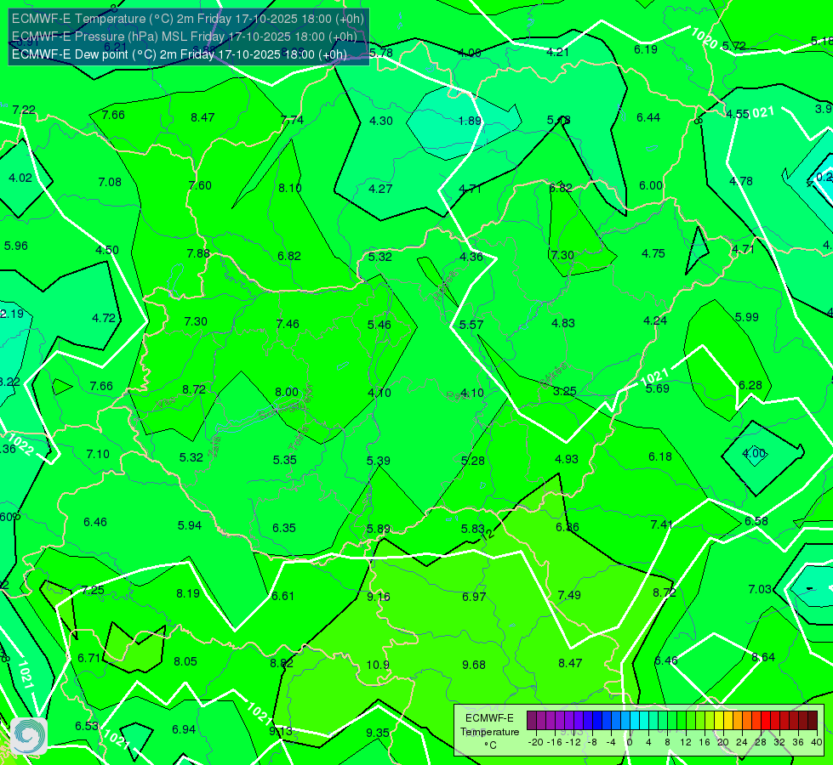Image resolution: width=833 pixels, height=765 pixels.
Task: Click the 6.61 temperature value
Action: pyautogui.click(x=282, y=596)
